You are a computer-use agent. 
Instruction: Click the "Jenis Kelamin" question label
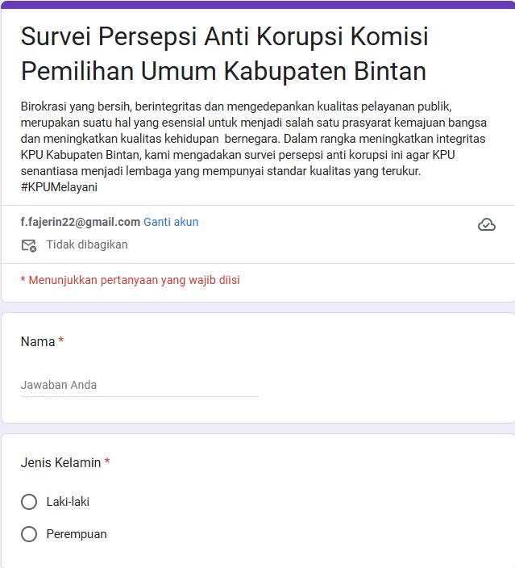60,463
